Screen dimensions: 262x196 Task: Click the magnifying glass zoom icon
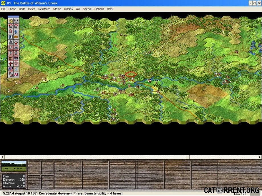point(16,21)
